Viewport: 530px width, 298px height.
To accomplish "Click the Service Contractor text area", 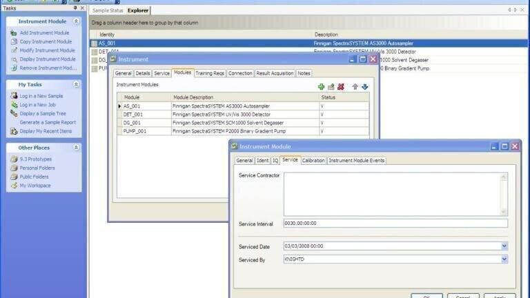I will (x=392, y=195).
